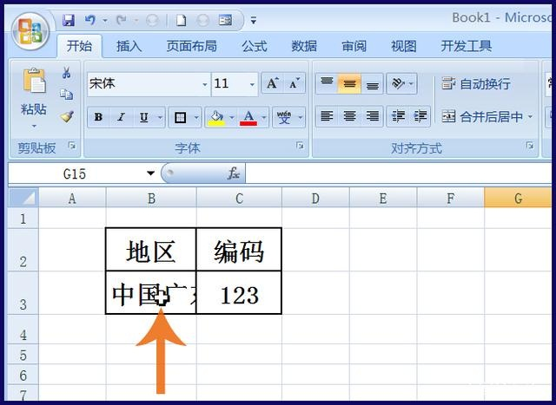
Task: Open the 审阅 tab
Action: point(354,46)
